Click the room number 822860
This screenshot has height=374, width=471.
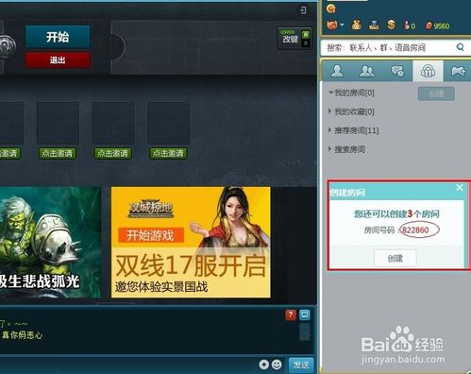pos(415,230)
